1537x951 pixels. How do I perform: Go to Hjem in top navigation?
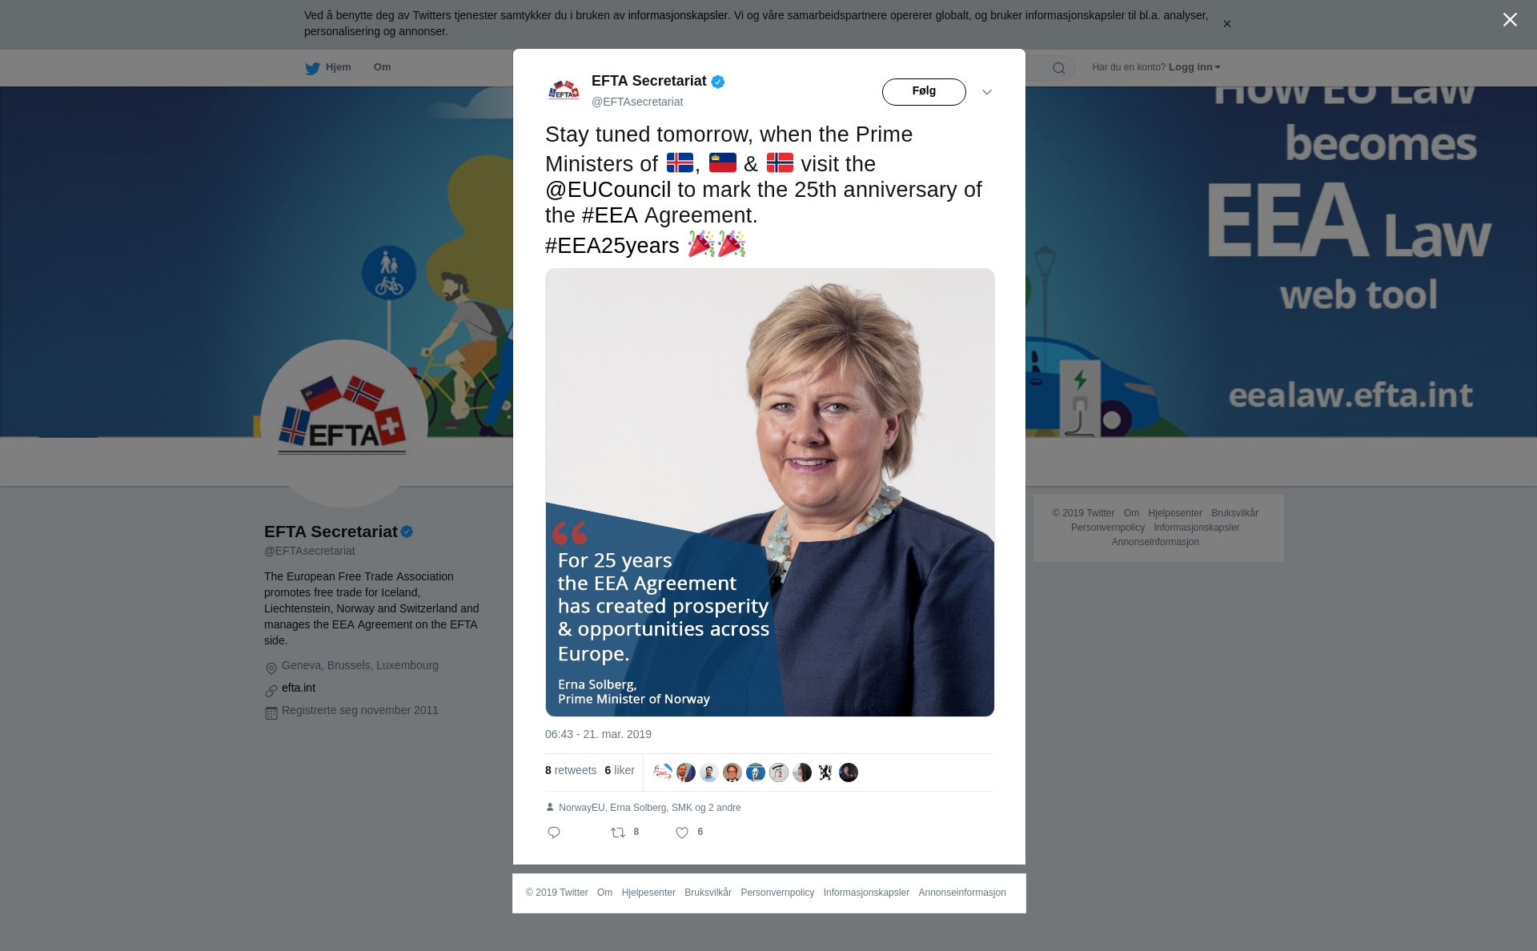coord(339,67)
